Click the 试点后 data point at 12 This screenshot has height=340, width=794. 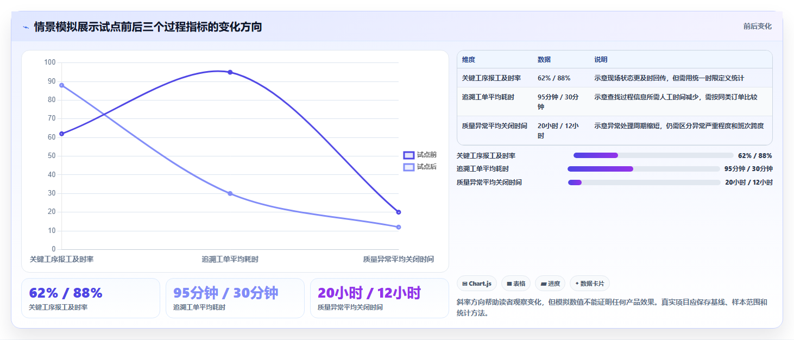[x=399, y=227]
